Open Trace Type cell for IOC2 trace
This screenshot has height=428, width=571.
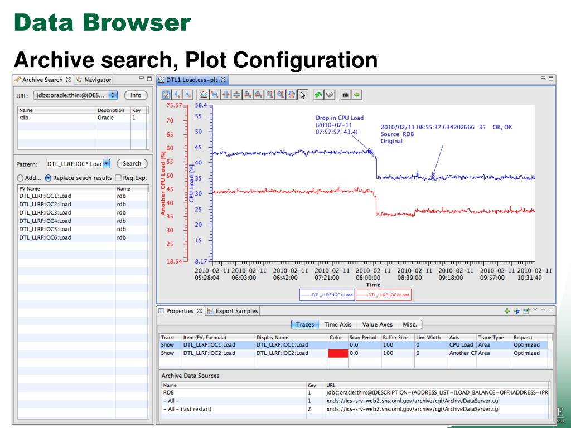[x=494, y=353]
